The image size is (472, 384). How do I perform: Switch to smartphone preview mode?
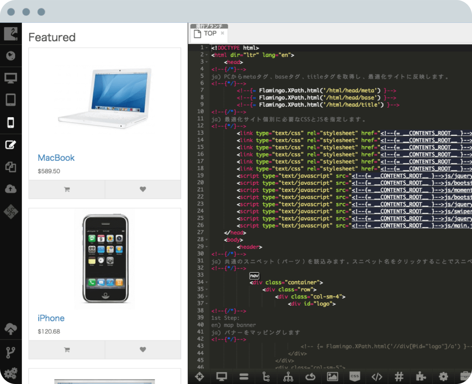coord(10,122)
